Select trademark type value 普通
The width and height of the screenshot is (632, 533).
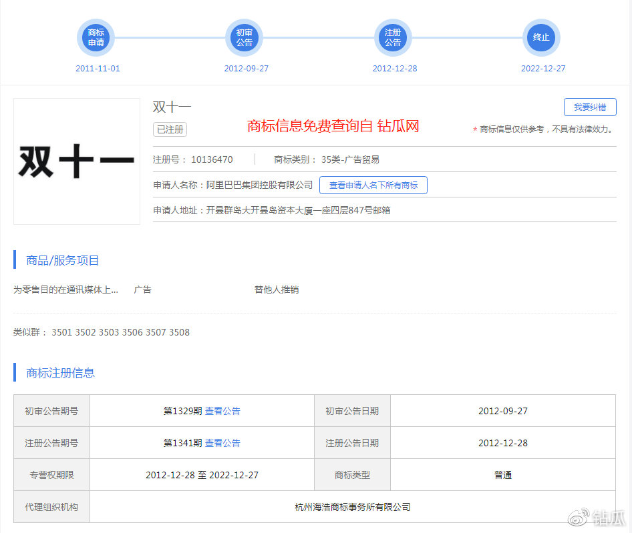503,476
